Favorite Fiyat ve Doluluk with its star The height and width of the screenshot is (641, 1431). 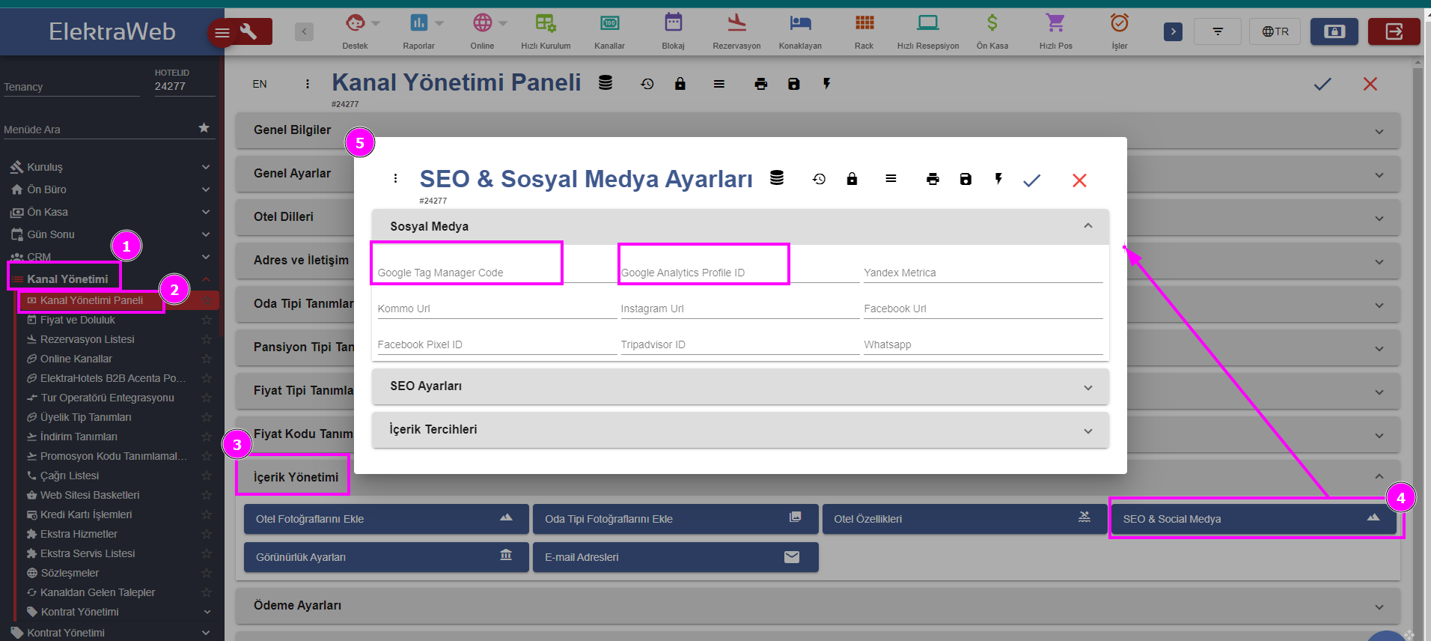click(x=207, y=320)
